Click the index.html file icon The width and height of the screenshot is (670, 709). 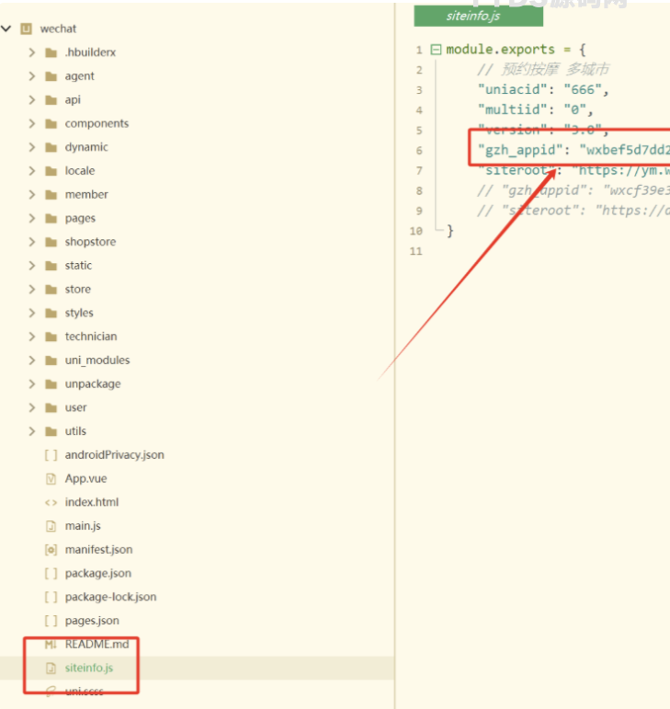[x=51, y=502]
